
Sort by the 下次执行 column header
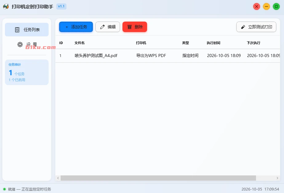[254, 43]
